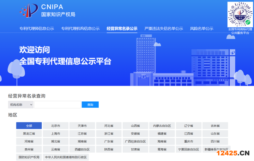The height and width of the screenshot is (161, 254).
Task: Select the 经营异常名录公示 tab
Action: pyautogui.click(x=122, y=29)
